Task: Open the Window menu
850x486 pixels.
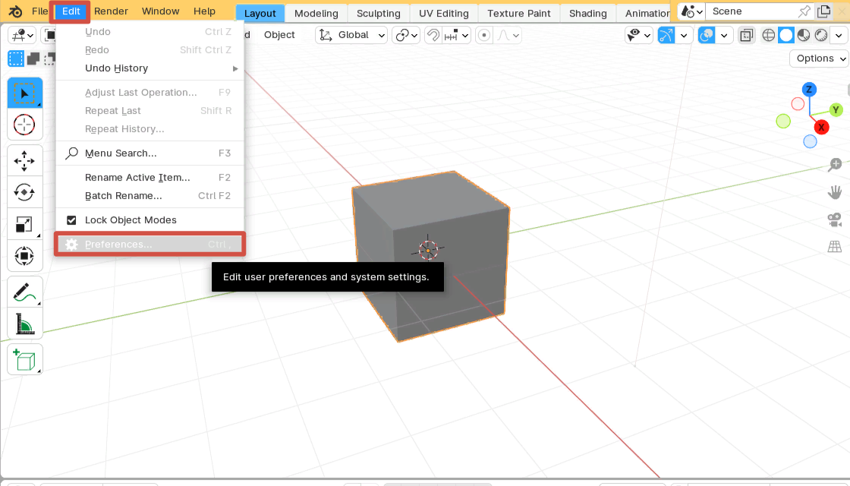Action: [160, 11]
